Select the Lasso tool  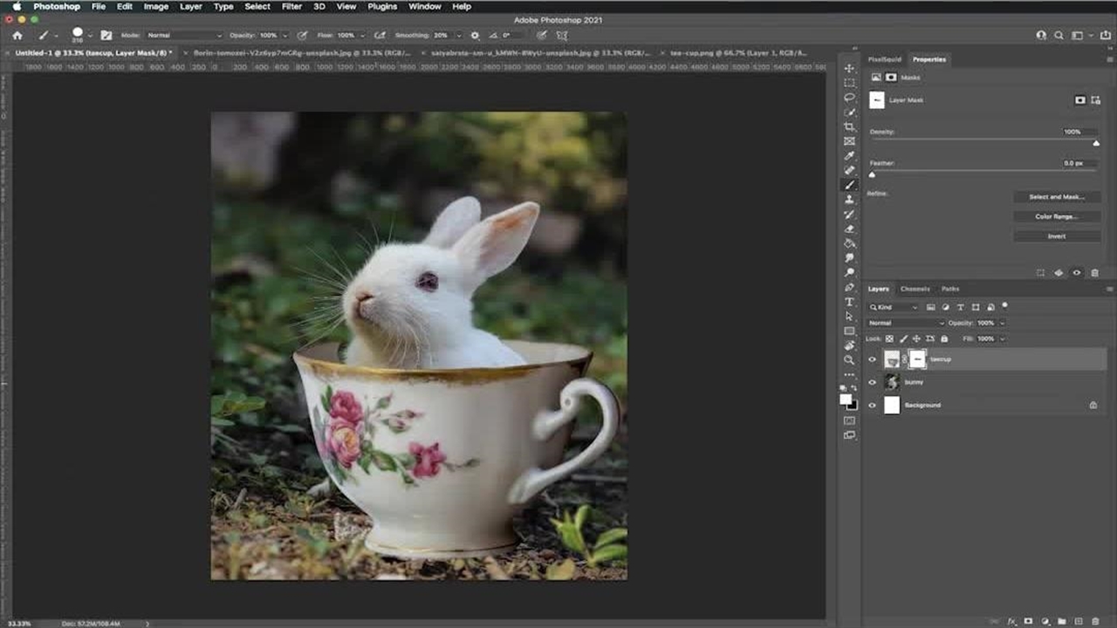point(849,98)
